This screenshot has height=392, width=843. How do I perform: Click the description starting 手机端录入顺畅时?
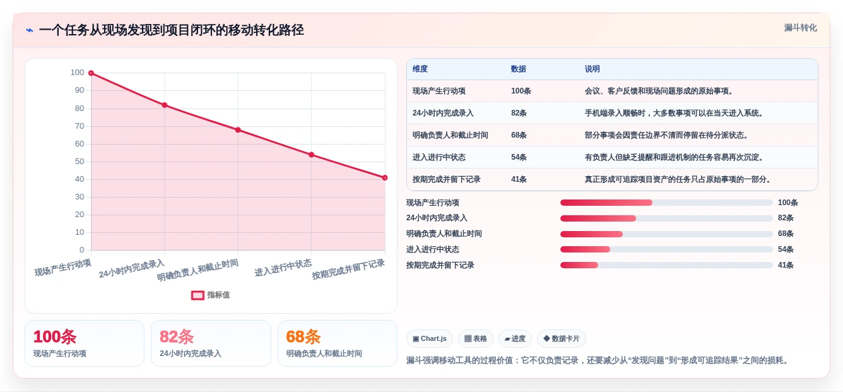point(675,113)
